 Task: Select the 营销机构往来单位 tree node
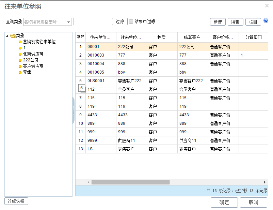(39, 42)
